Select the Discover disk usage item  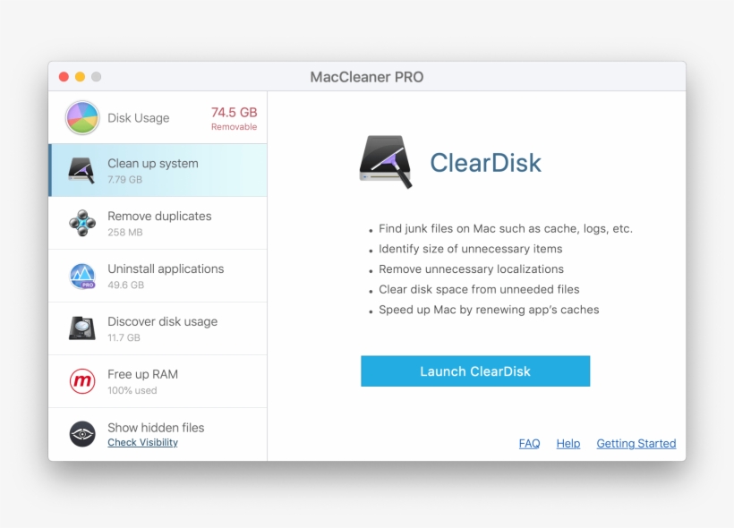tap(158, 328)
